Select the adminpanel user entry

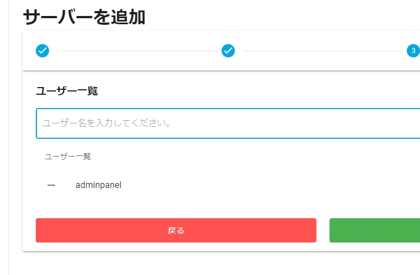pos(98,185)
